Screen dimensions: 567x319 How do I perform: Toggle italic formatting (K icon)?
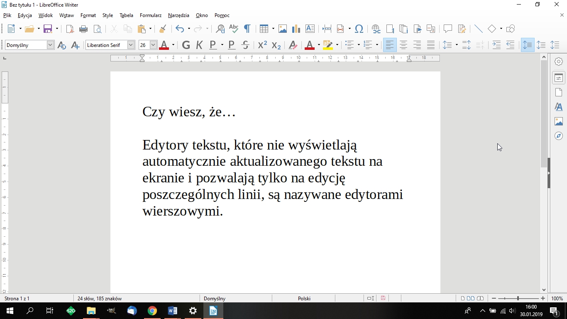(x=199, y=45)
